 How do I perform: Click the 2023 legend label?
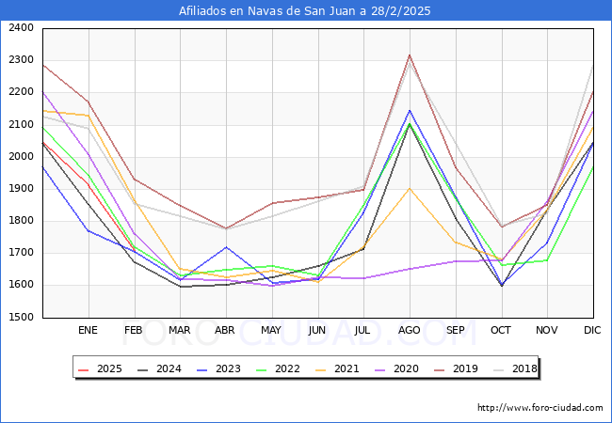pyautogui.click(x=228, y=368)
